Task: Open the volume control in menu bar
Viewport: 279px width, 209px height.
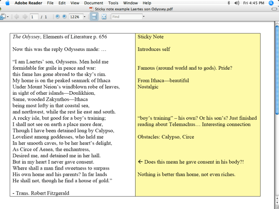Action: [x=237, y=3]
